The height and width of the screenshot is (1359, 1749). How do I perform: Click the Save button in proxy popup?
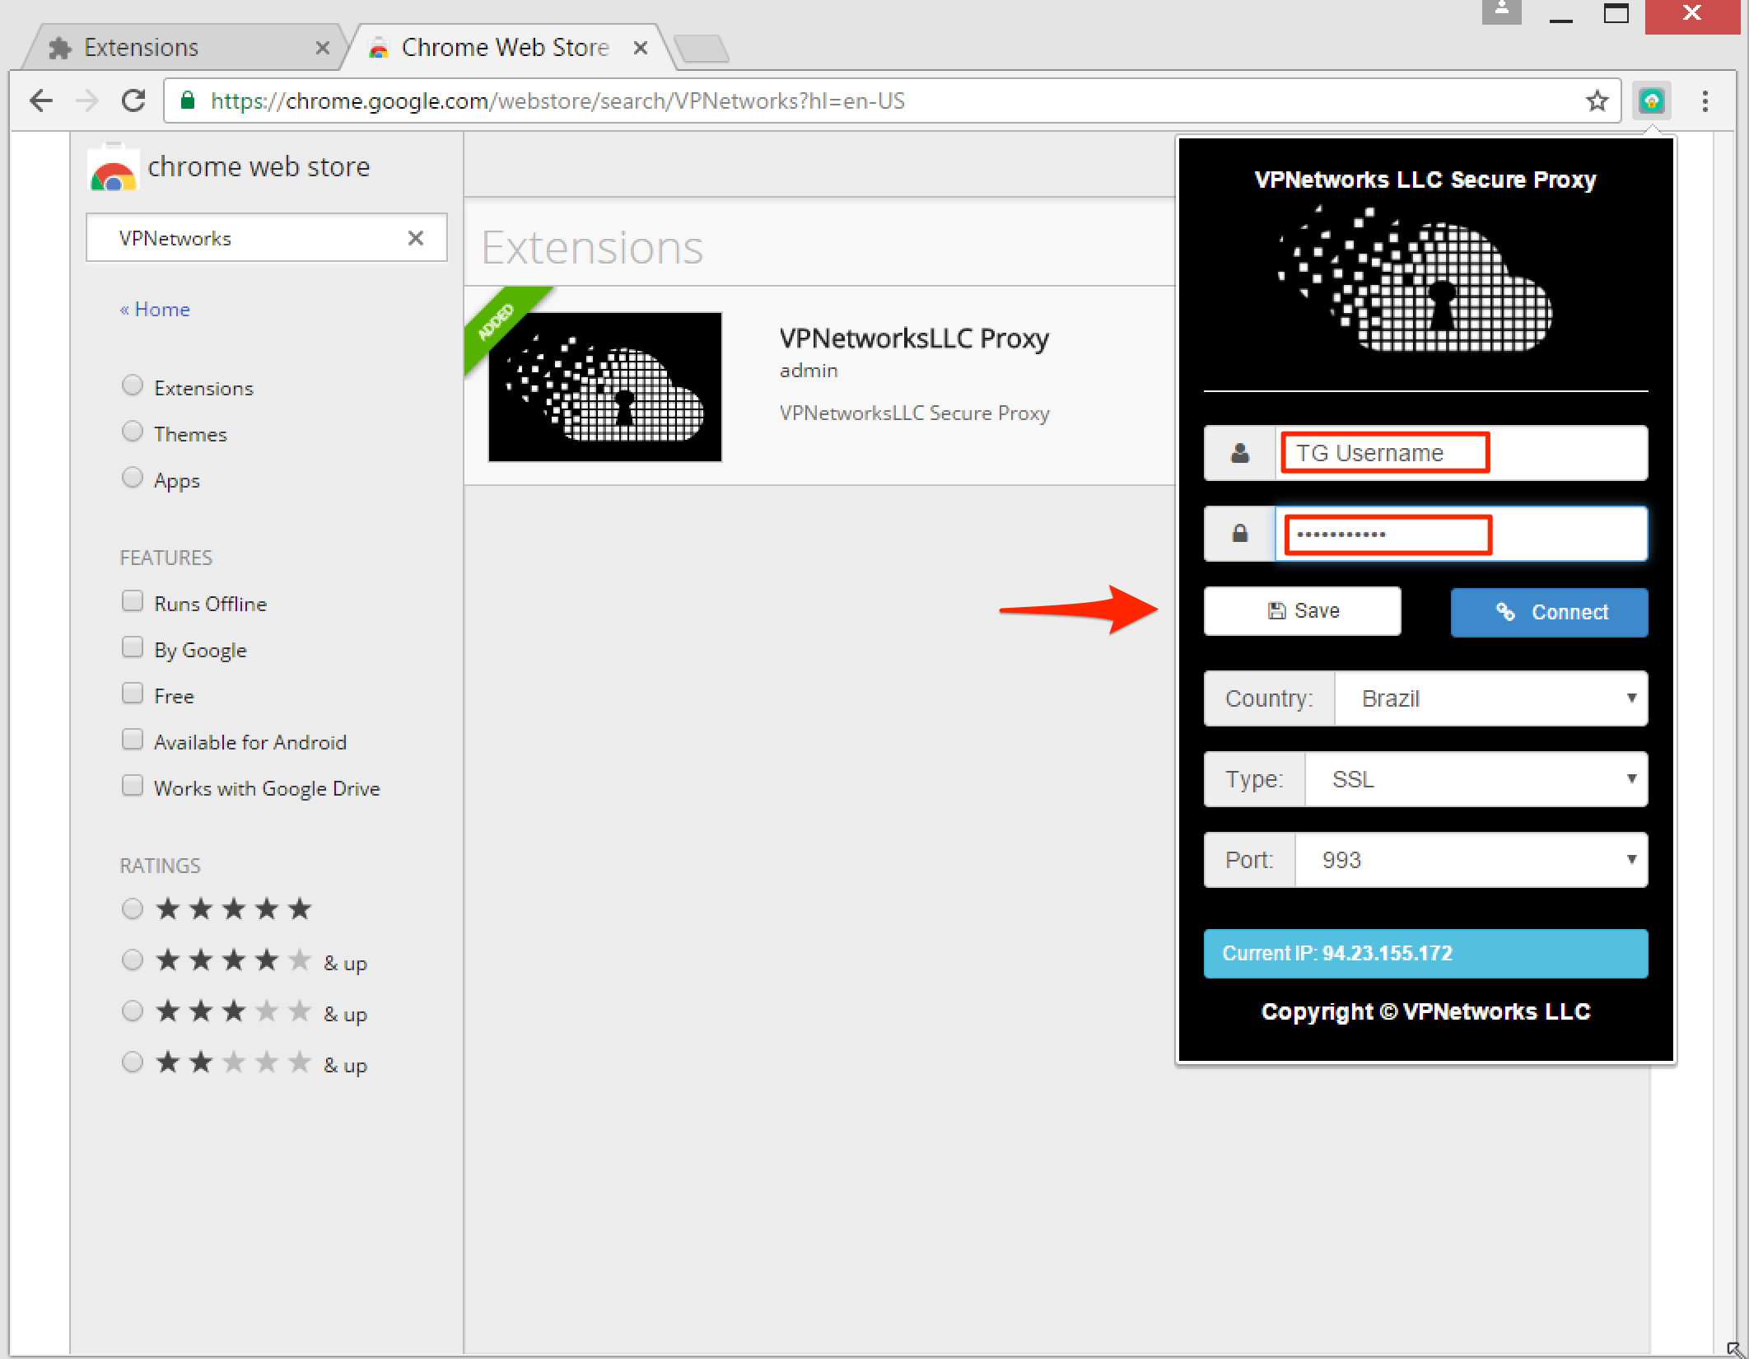[1302, 611]
